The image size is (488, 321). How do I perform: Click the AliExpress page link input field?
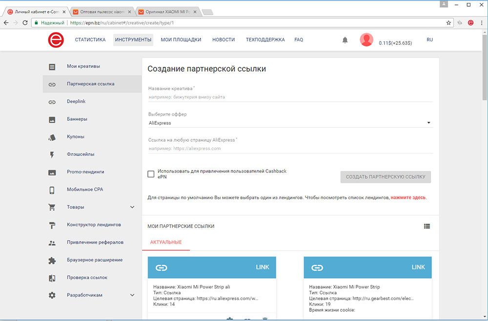click(x=290, y=149)
